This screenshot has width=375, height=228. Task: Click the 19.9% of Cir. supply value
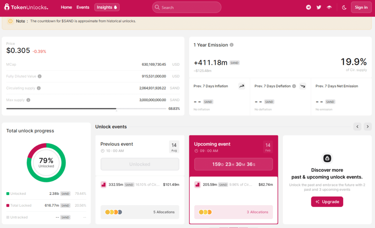[x=353, y=62]
